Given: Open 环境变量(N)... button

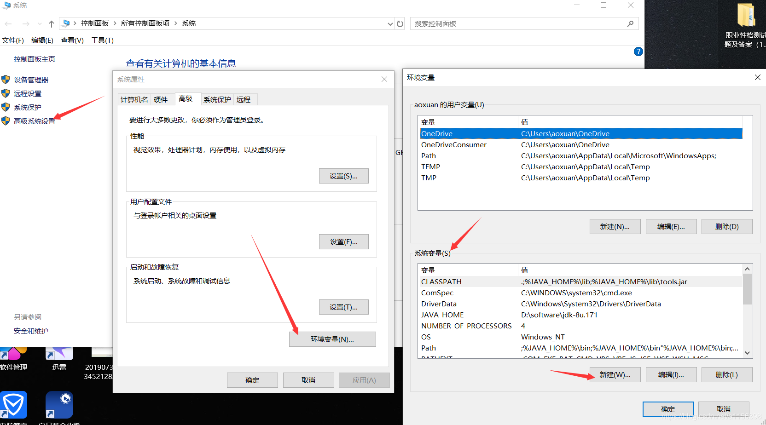Looking at the screenshot, I should [x=332, y=339].
